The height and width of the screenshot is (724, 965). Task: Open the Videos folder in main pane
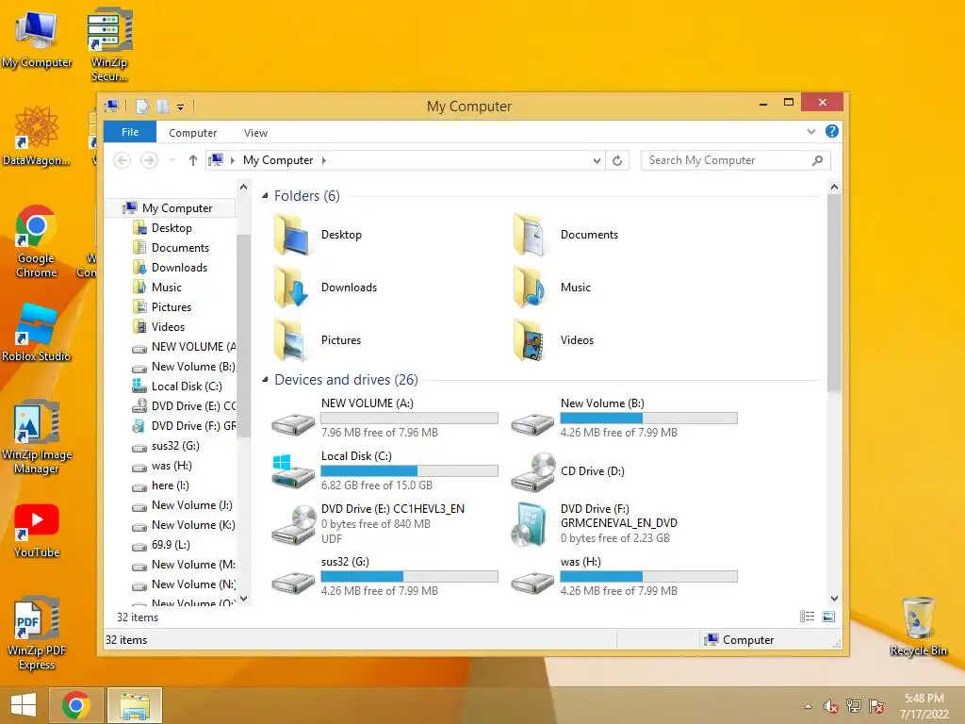(x=554, y=340)
